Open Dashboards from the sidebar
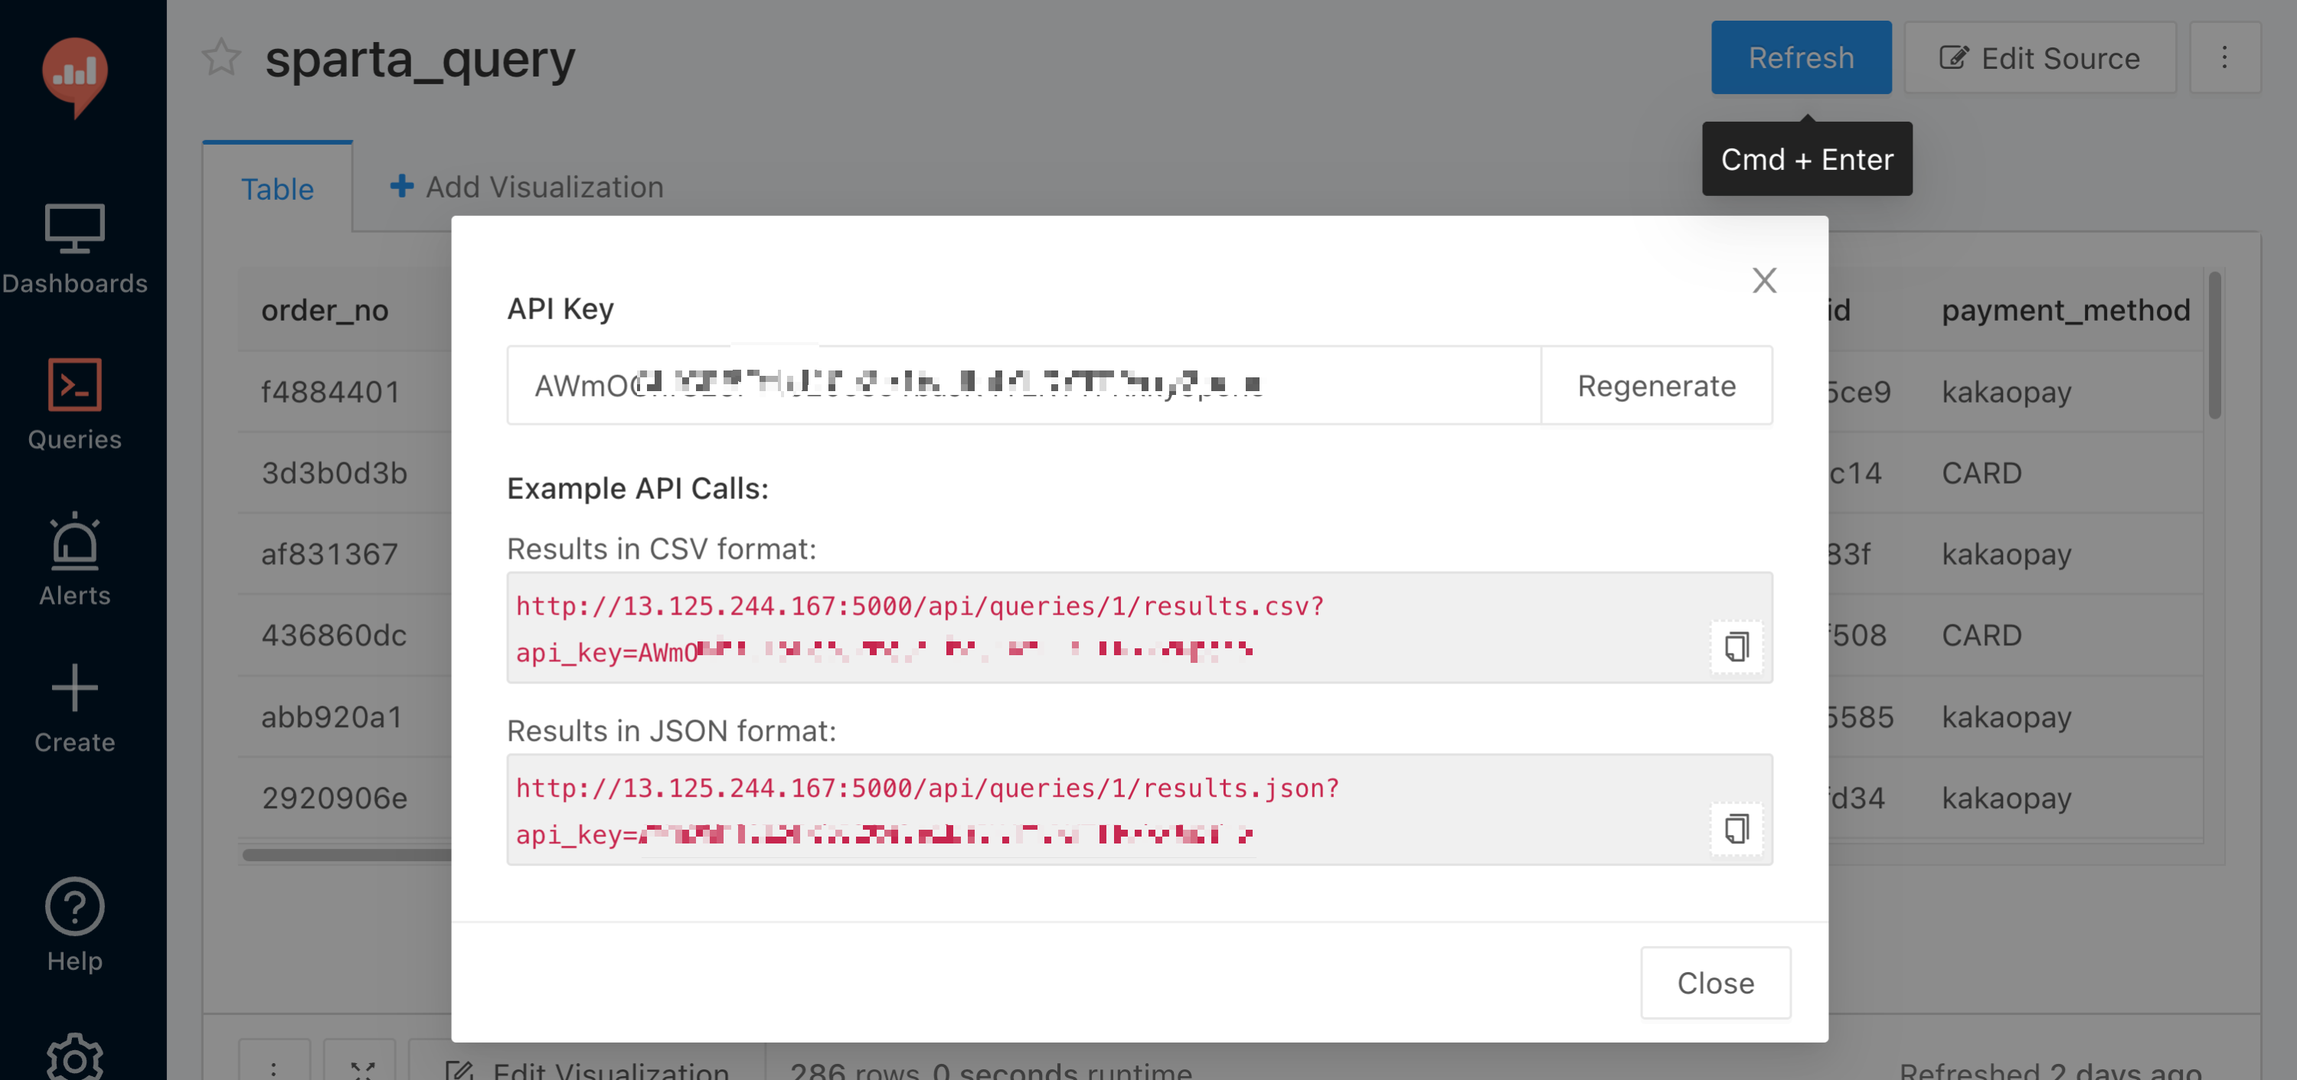The width and height of the screenshot is (2297, 1080). pos(75,248)
